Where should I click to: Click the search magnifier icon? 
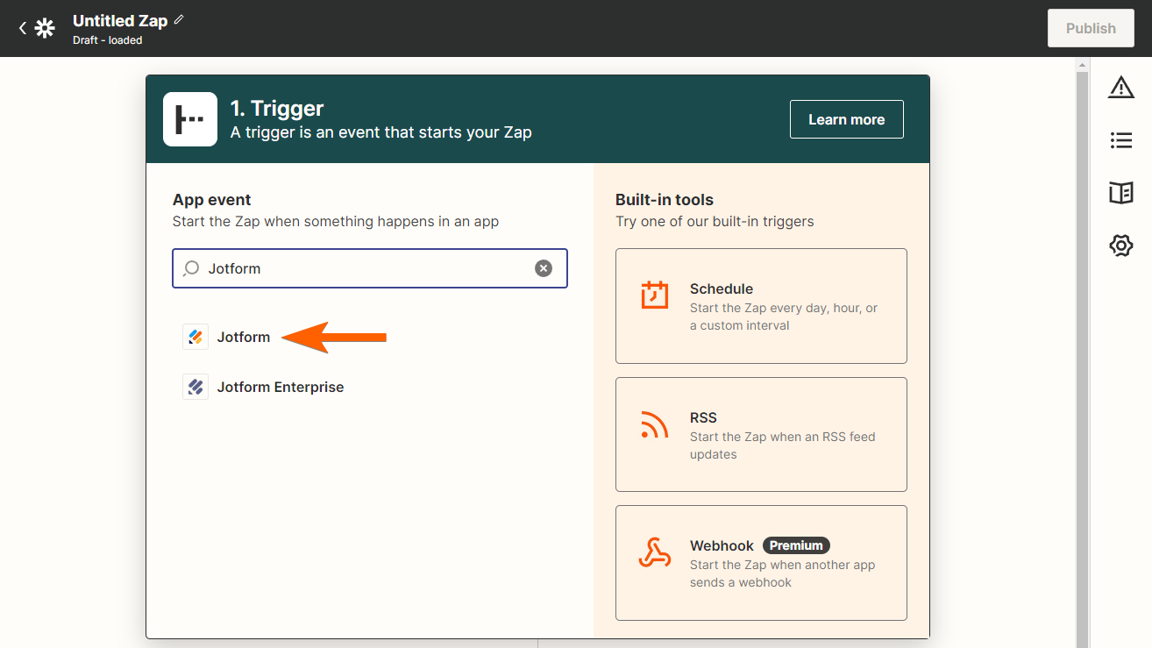pyautogui.click(x=190, y=268)
